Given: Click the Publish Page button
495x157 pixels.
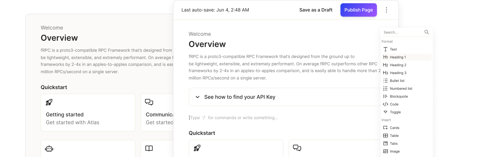Looking at the screenshot, I should click(359, 10).
